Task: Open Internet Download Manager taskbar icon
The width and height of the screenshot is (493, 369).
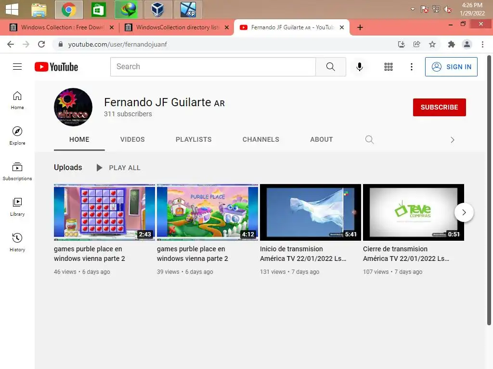Action: pos(128,10)
